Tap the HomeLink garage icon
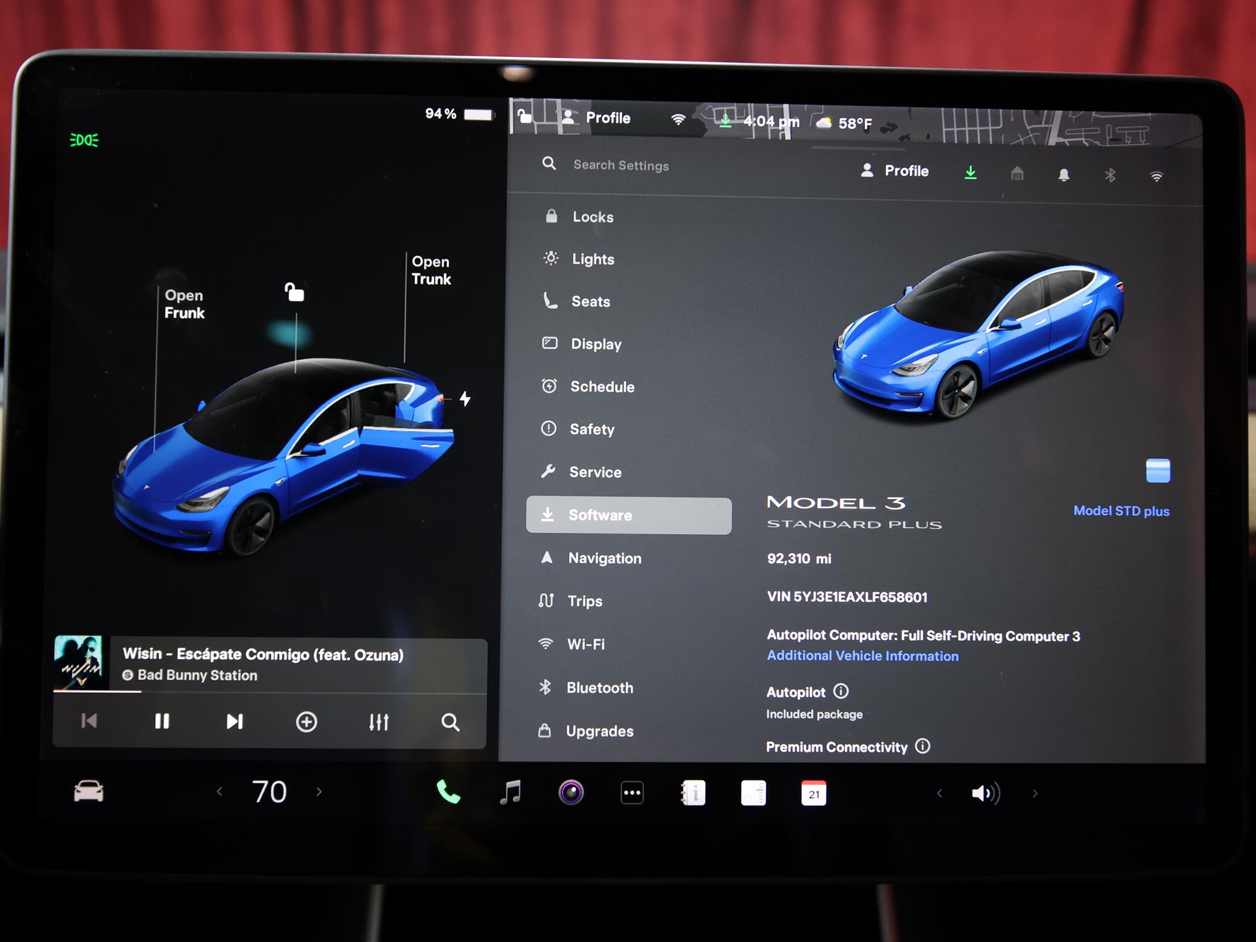The image size is (1256, 942). point(1017,173)
